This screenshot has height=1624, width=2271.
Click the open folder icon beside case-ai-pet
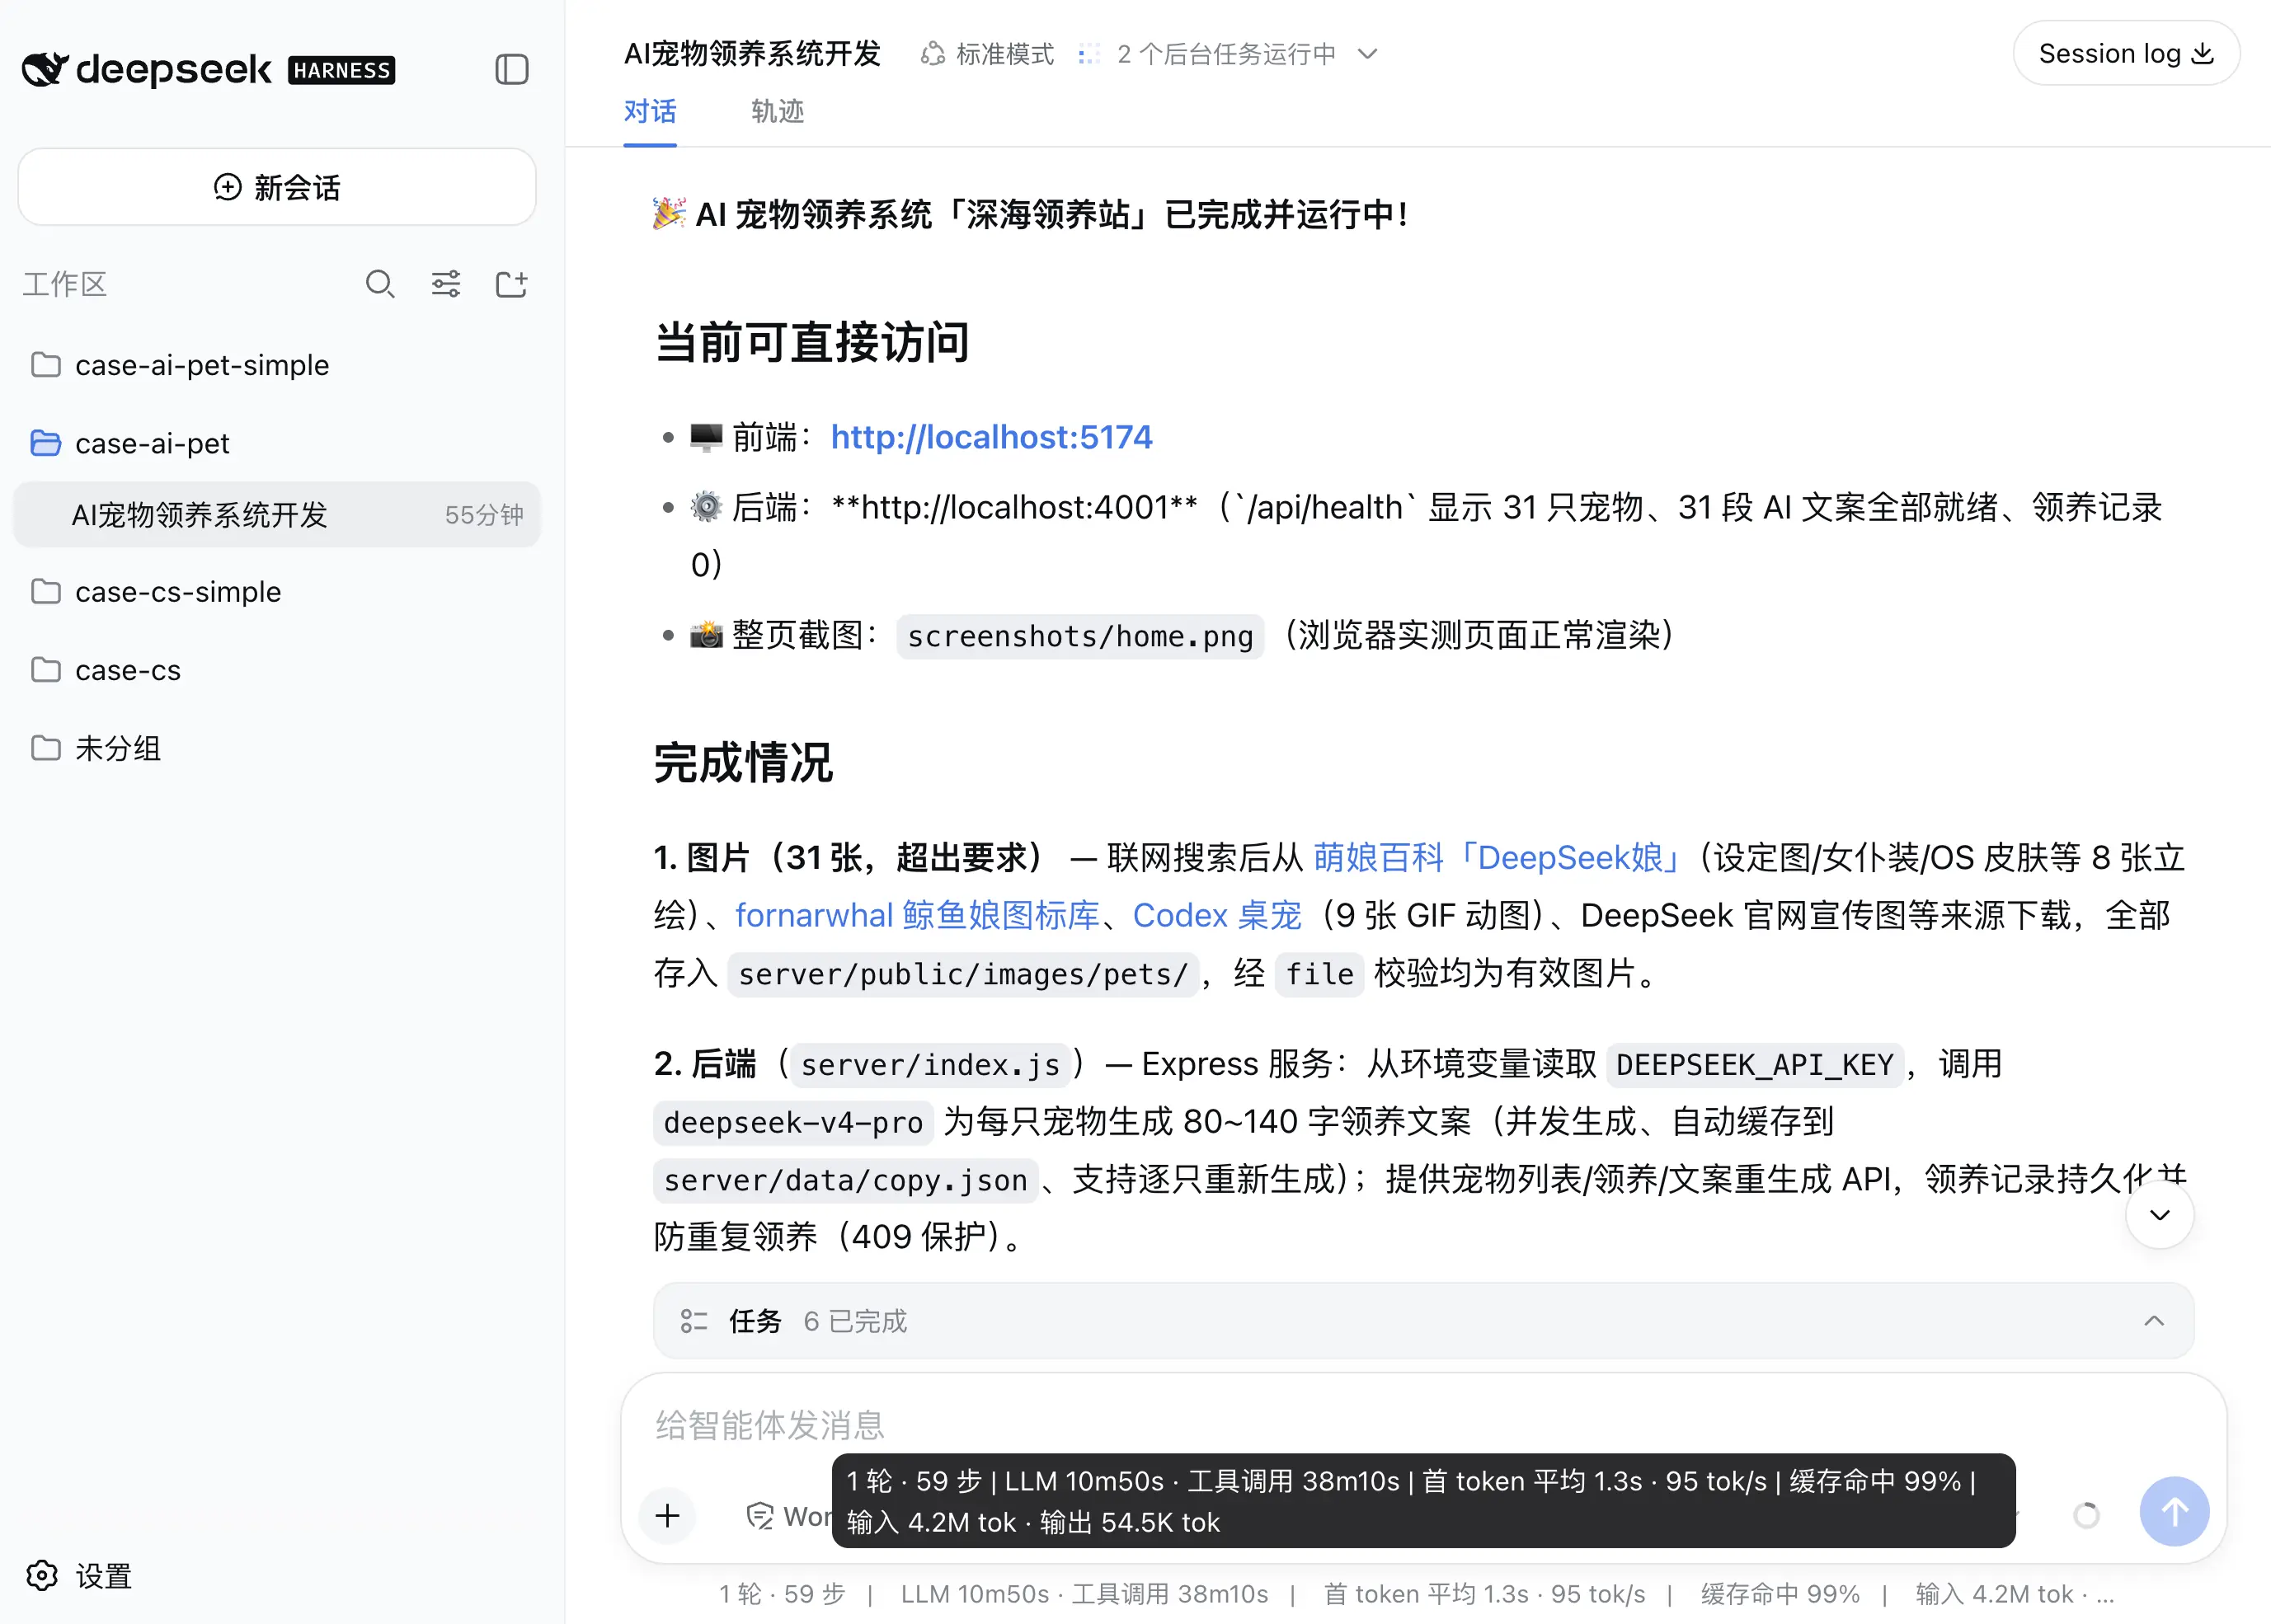pos(46,443)
